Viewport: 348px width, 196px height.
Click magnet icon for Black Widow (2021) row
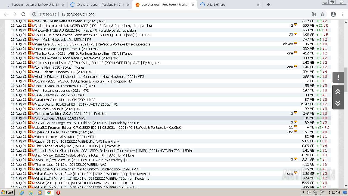coord(33,155)
